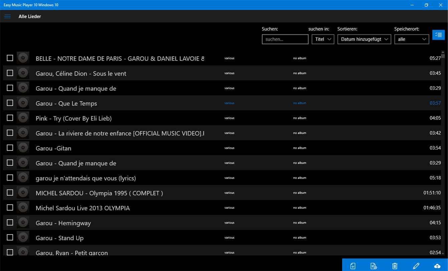
Task: Check the box for BELLE - NOTRE DAME DE PARIS
Action: click(x=10, y=58)
